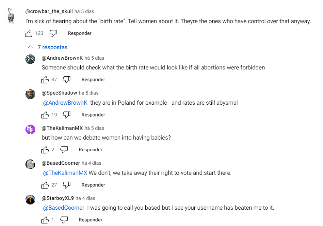
Task: Open the @AndrewBrownK mention in SpecShadow's reply
Action: [65, 103]
